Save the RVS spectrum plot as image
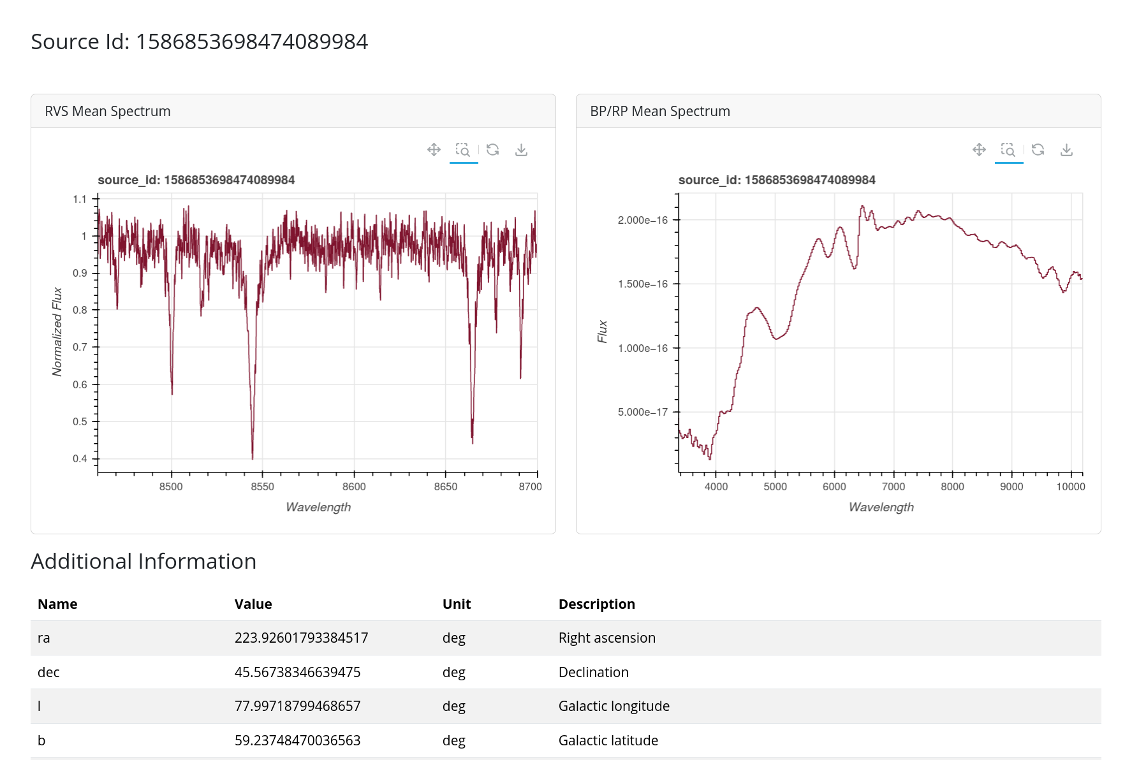 tap(521, 150)
